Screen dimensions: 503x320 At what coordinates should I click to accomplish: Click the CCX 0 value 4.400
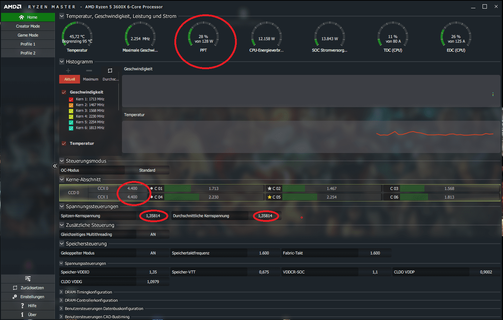(132, 188)
